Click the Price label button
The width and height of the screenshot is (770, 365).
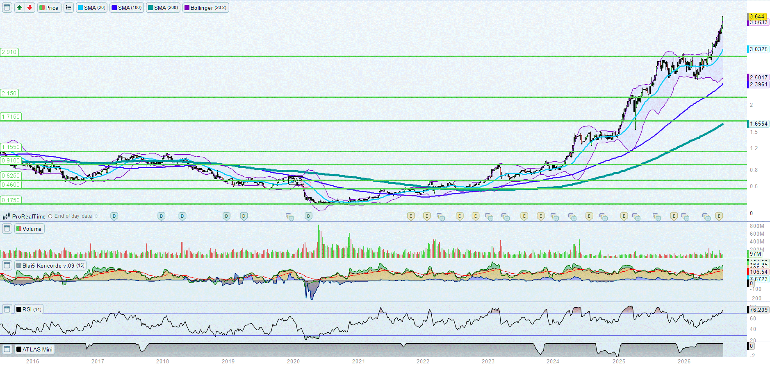click(49, 7)
